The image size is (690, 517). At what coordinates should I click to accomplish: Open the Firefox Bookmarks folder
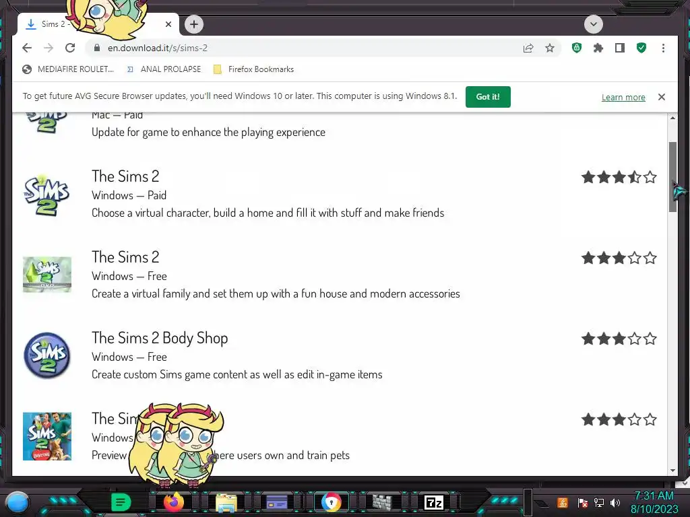(253, 69)
